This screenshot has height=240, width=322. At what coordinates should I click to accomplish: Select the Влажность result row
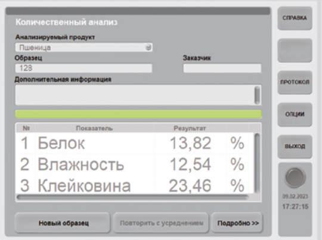point(135,164)
